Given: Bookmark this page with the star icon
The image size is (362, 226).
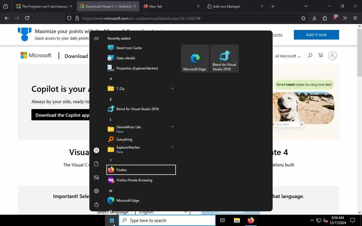Looking at the screenshot, I should tap(303, 18).
